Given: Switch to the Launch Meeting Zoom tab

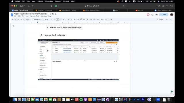Looking at the screenshot, I should 163,10.
